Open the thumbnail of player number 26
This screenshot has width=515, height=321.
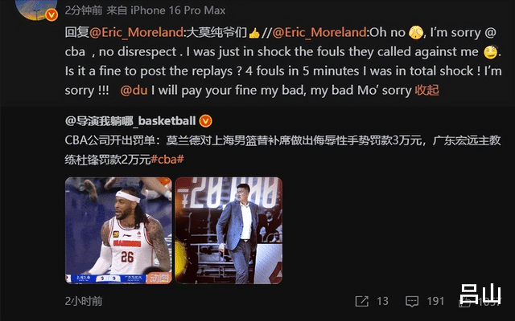118,230
